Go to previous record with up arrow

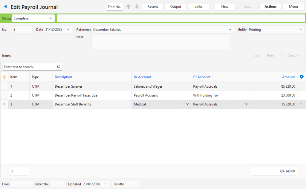coord(128,7)
